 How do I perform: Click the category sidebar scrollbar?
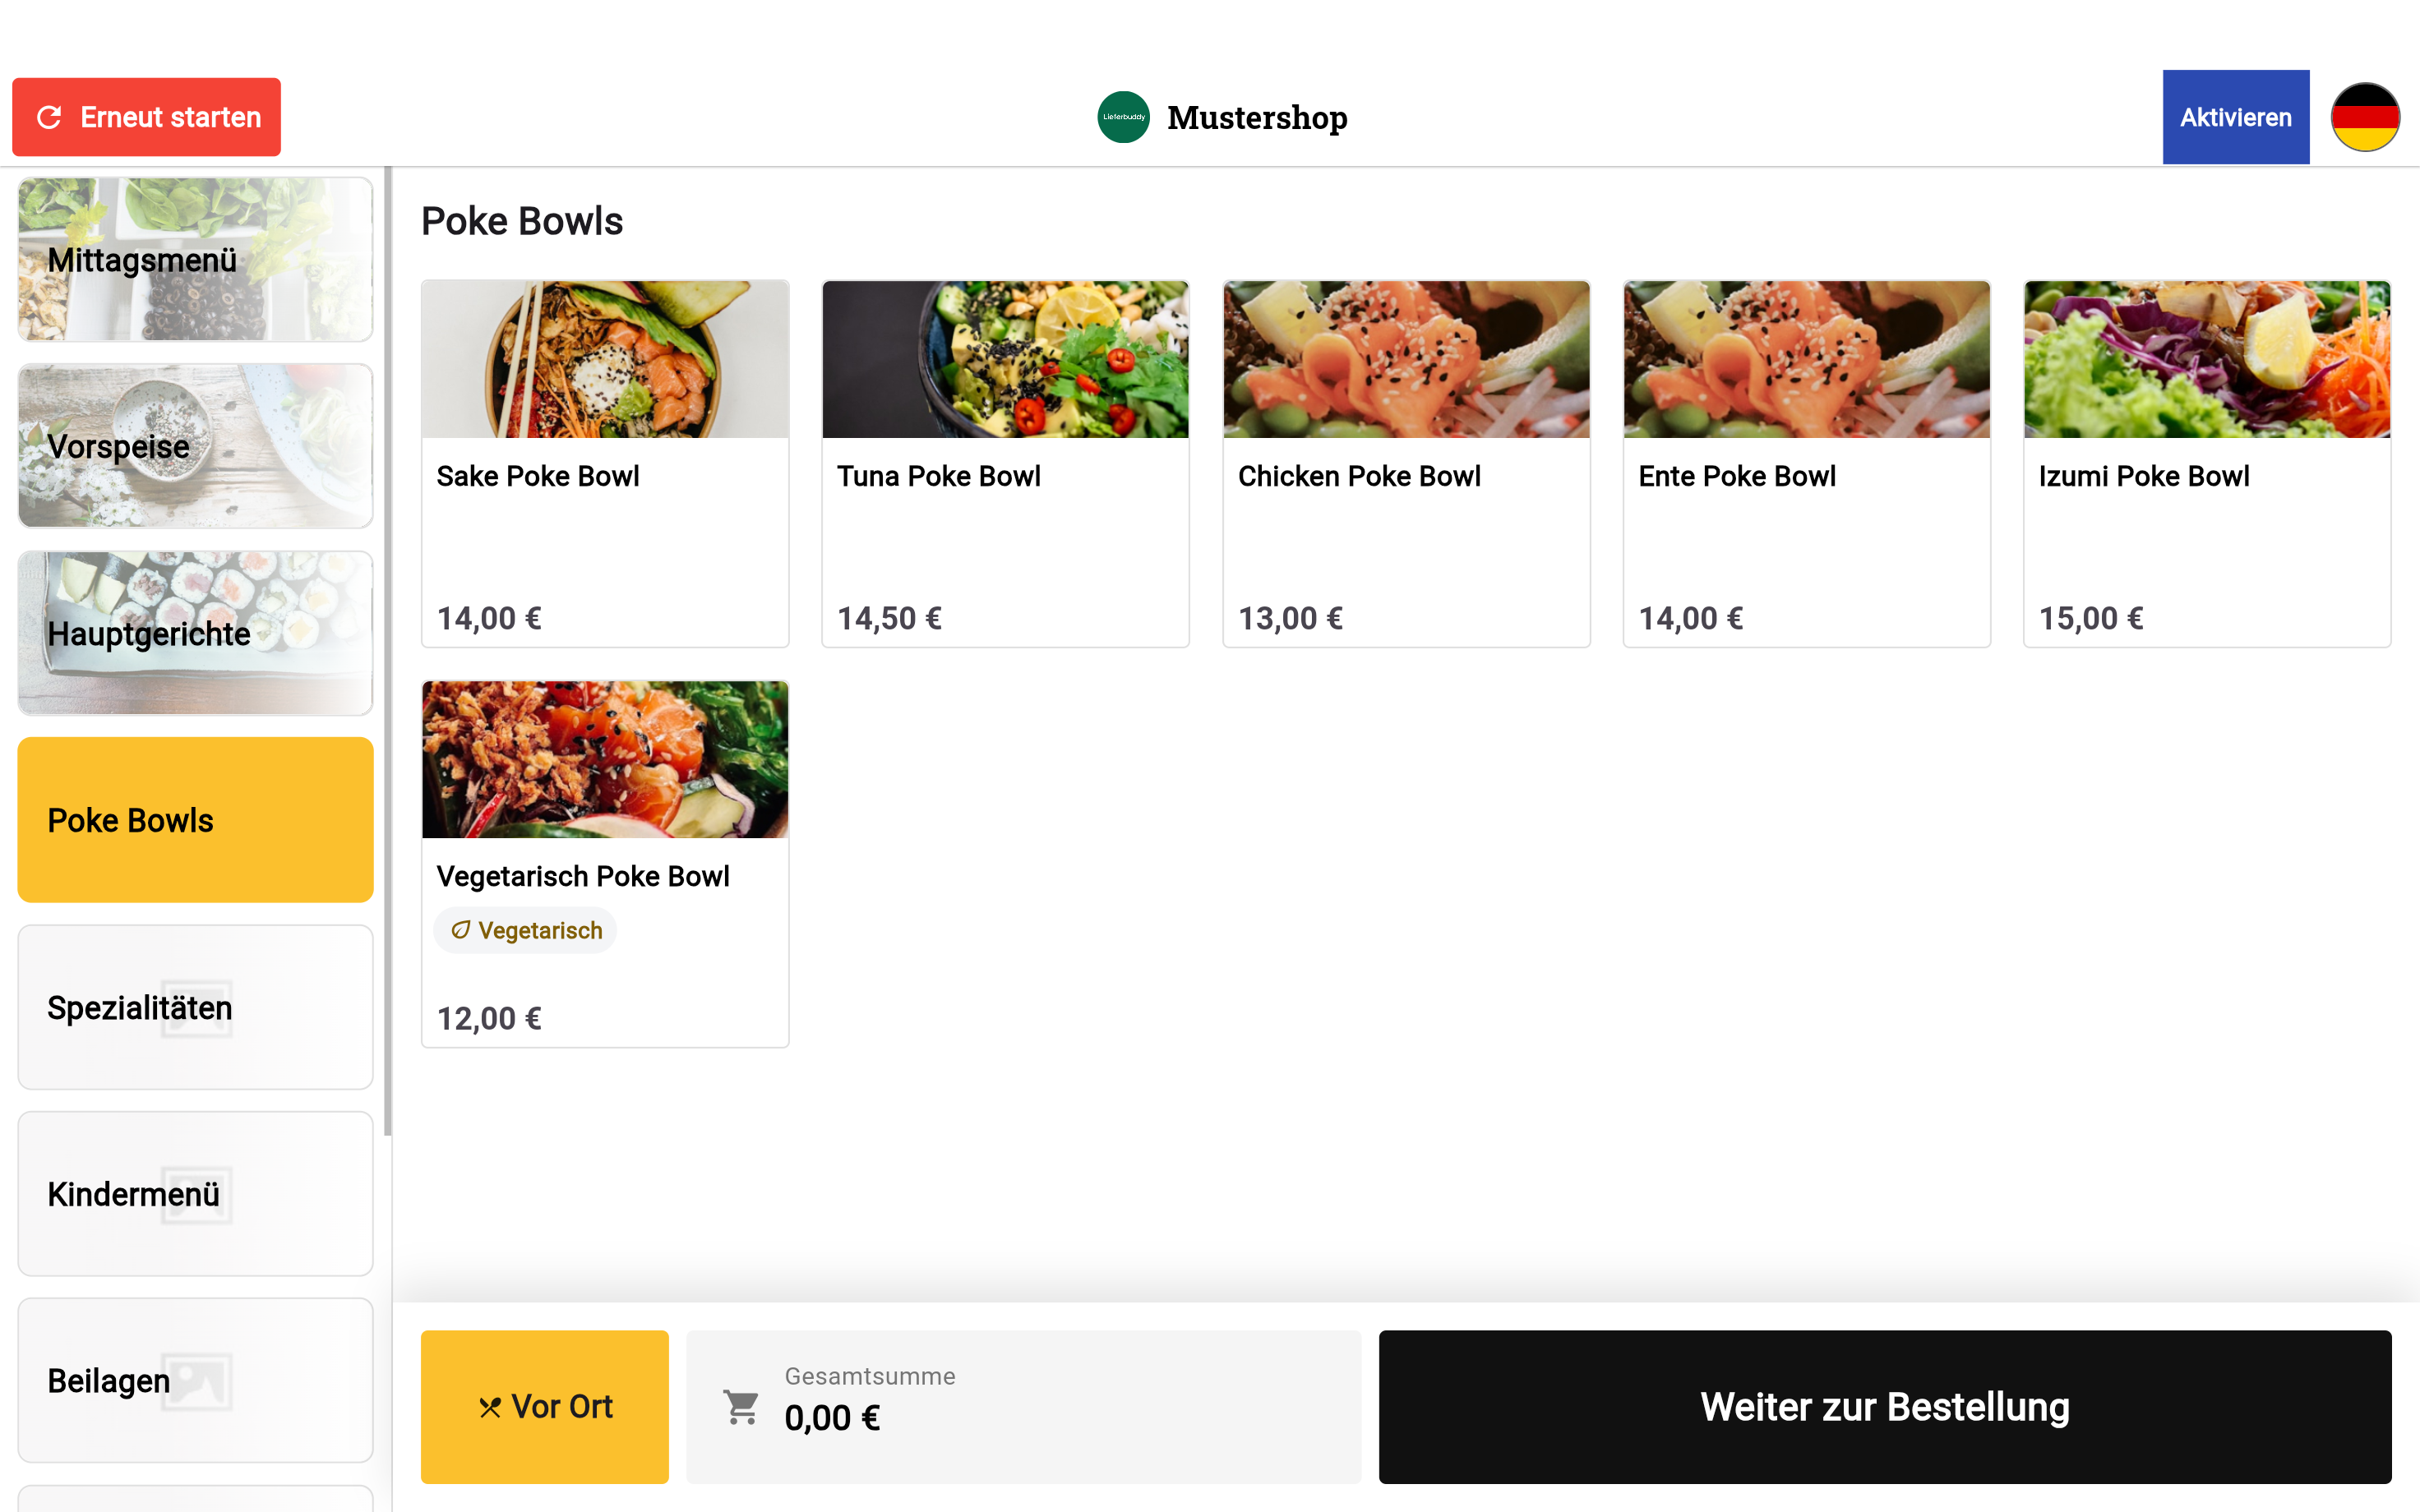pos(387,650)
